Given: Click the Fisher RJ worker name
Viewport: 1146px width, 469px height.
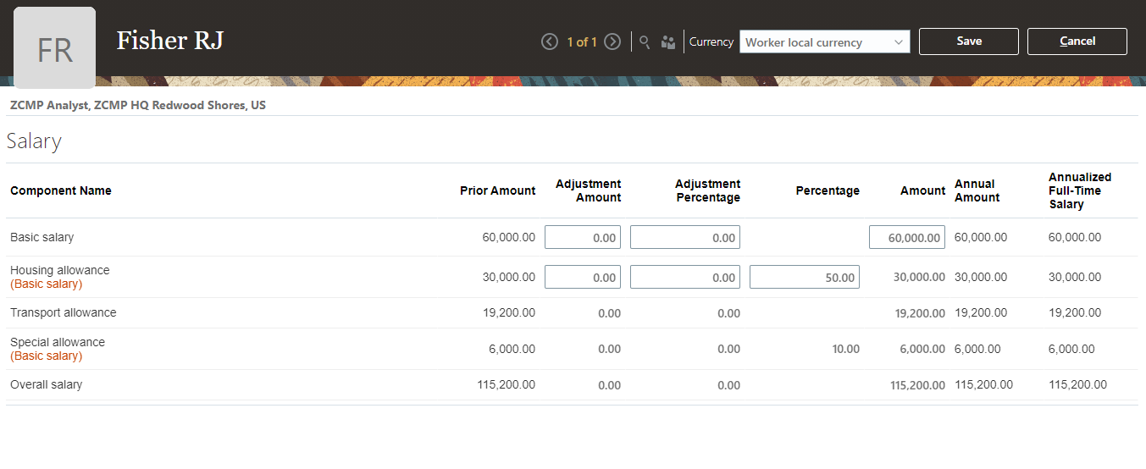Looking at the screenshot, I should 169,41.
